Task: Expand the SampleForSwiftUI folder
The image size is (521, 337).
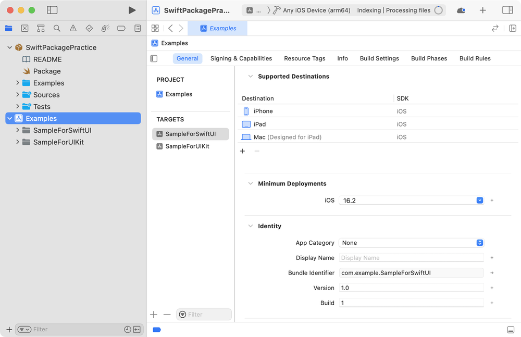Action: 18,130
